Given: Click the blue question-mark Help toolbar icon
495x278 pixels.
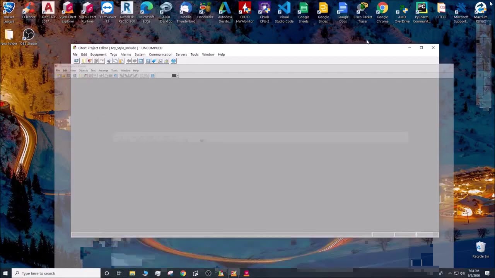Looking at the screenshot, I should 174,61.
